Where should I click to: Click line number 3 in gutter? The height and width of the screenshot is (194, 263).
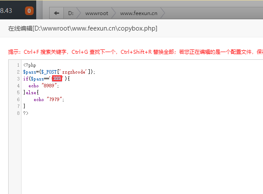(18, 79)
